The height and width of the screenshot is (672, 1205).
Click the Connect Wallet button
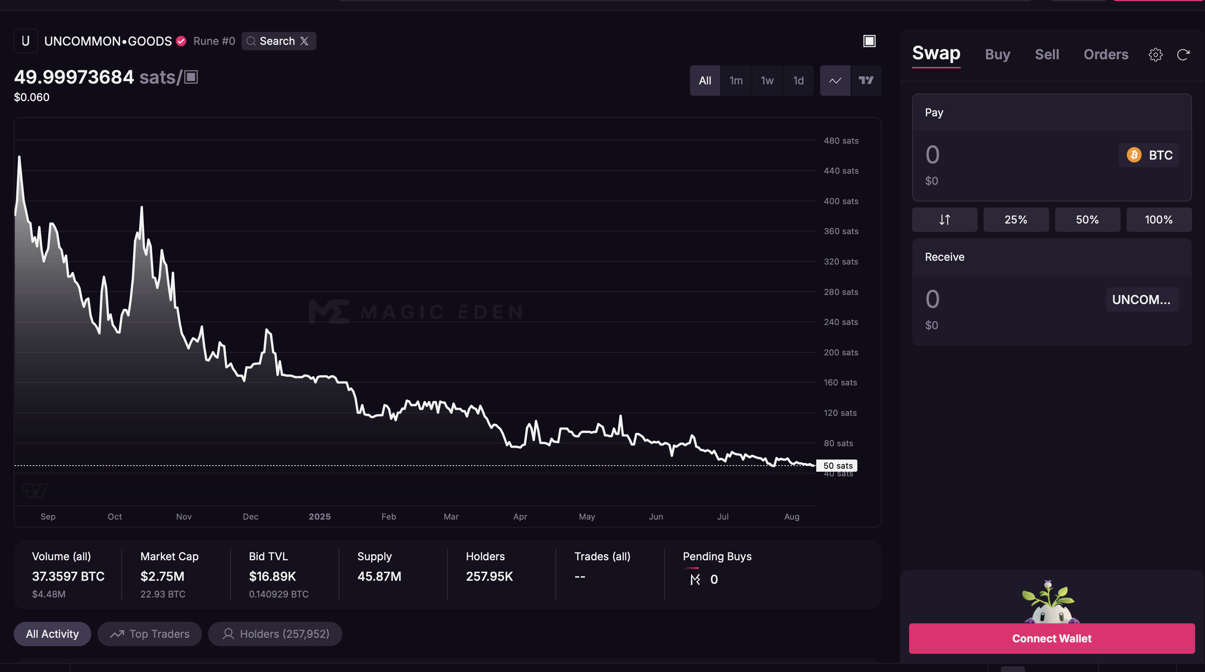(1052, 638)
